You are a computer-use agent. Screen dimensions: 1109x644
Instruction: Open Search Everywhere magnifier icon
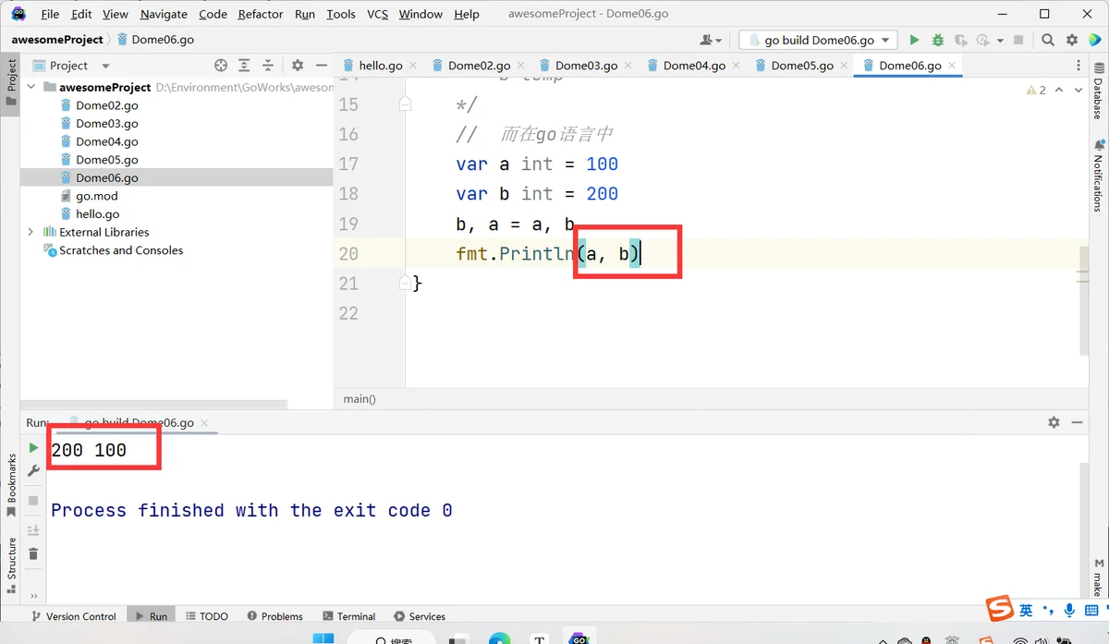(x=1048, y=40)
